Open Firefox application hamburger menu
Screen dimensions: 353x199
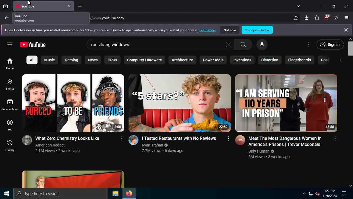click(x=346, y=18)
